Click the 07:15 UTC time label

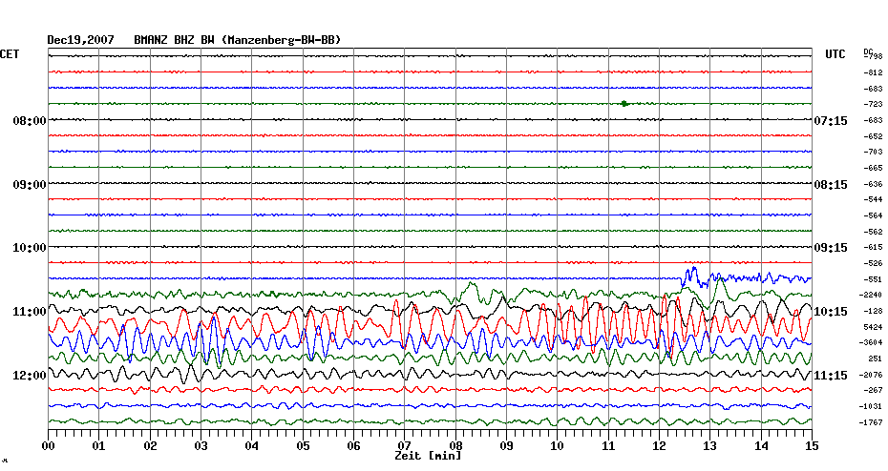point(831,121)
